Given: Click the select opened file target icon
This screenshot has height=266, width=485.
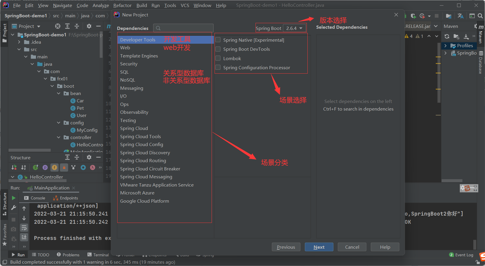Looking at the screenshot, I should [58, 26].
